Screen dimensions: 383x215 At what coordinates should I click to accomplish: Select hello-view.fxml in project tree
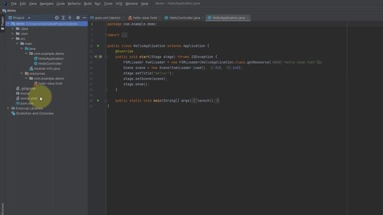[50, 84]
